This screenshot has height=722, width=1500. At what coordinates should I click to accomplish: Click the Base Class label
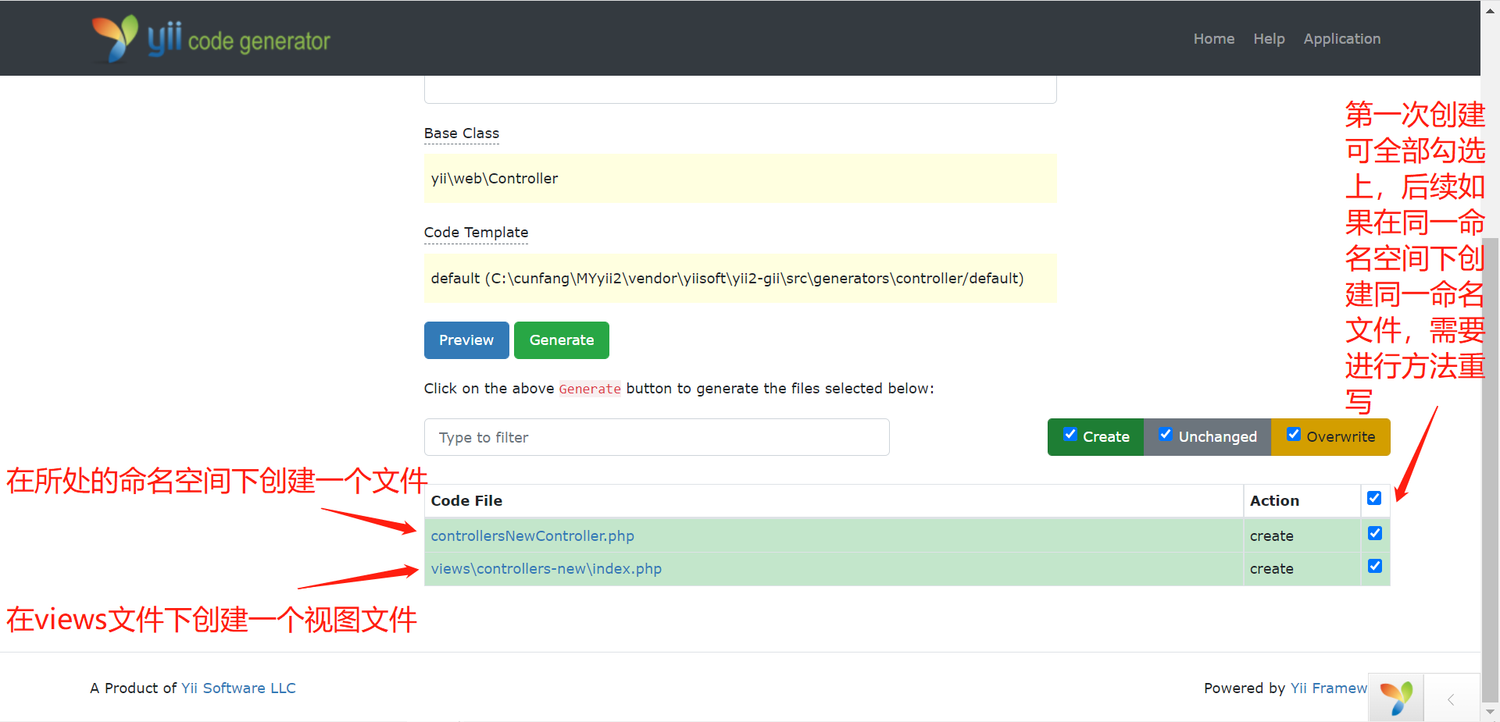click(x=461, y=133)
